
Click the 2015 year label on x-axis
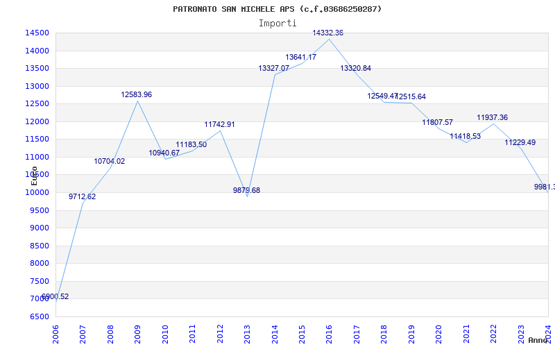tap(302, 335)
